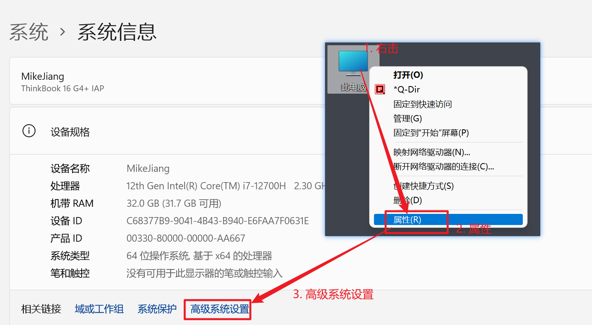
Task: Click the This PC desktop icon
Action: (x=353, y=70)
